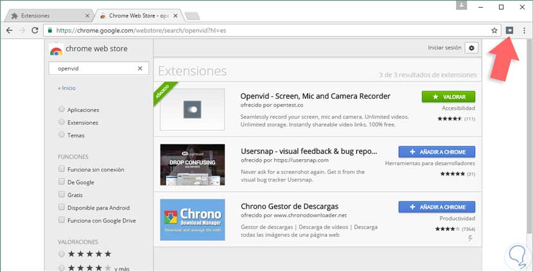
Task: Click the Chrome profile avatar icon
Action: point(462,6)
